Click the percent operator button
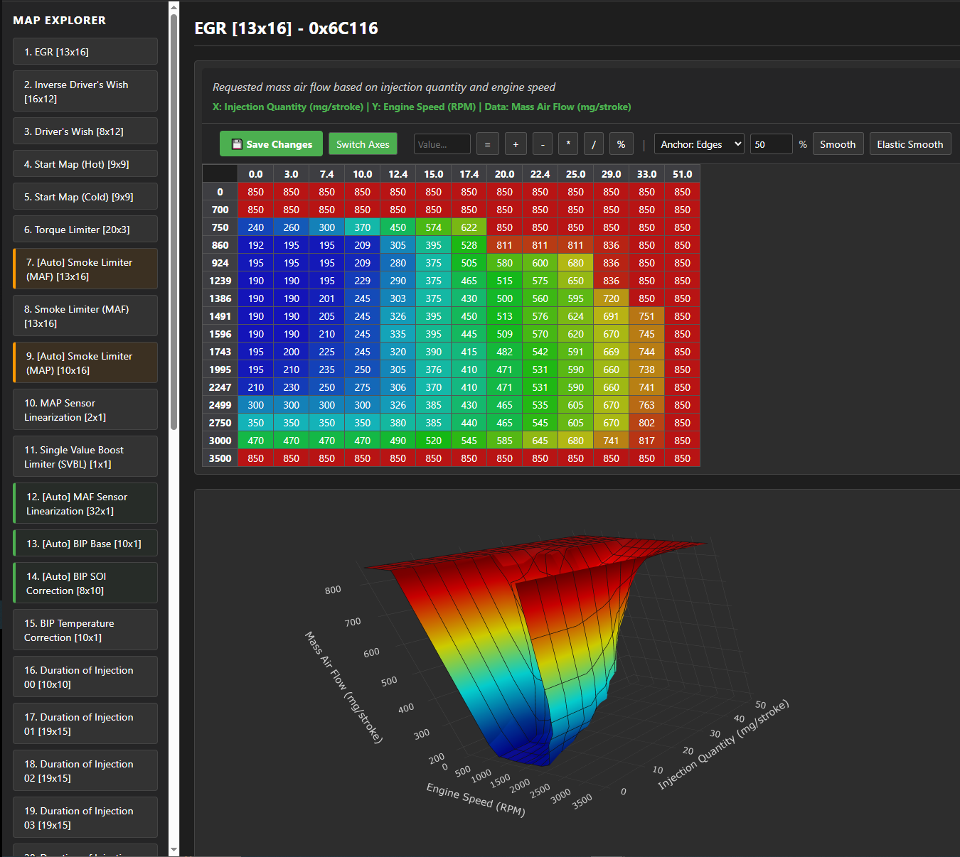Viewport: 960px width, 857px height. (x=621, y=144)
